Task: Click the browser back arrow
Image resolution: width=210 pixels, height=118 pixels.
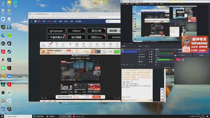Action: tap(30, 17)
